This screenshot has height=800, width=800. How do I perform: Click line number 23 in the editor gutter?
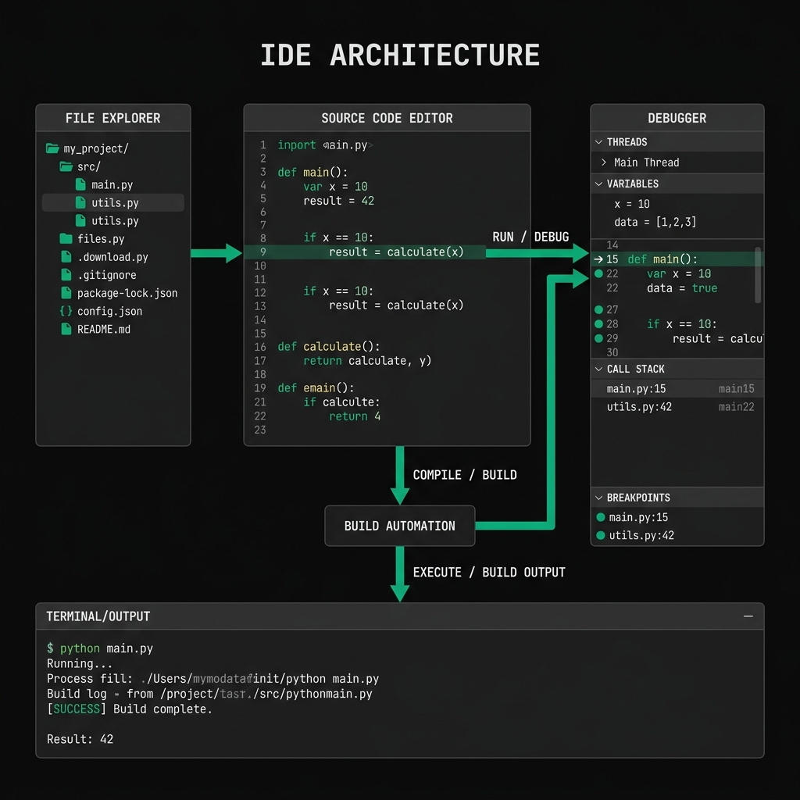259,430
